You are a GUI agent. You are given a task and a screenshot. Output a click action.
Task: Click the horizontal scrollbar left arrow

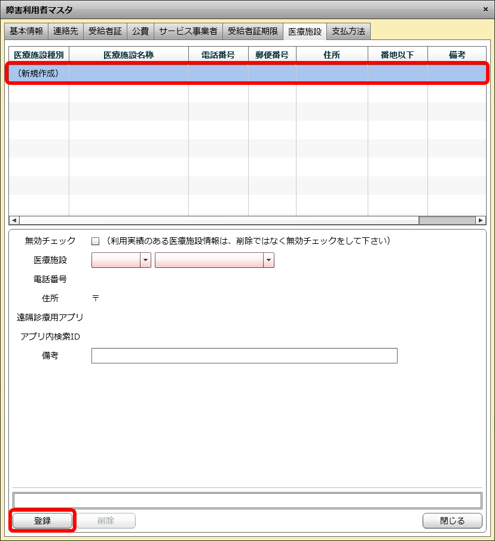pyautogui.click(x=14, y=220)
